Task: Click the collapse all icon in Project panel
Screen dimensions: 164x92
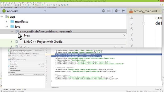Action: tap(109, 11)
